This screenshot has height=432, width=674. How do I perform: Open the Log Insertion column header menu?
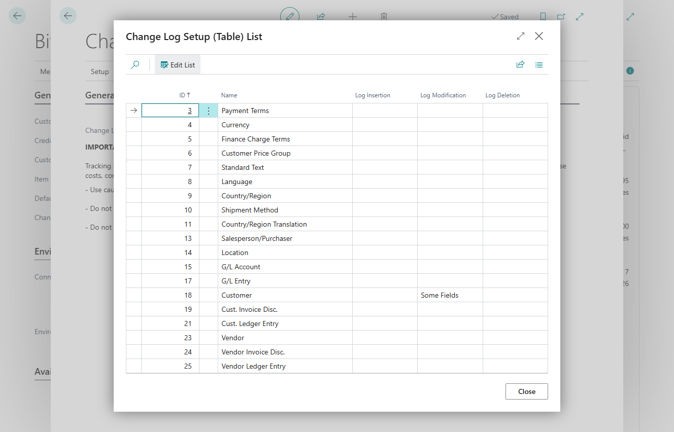point(373,95)
